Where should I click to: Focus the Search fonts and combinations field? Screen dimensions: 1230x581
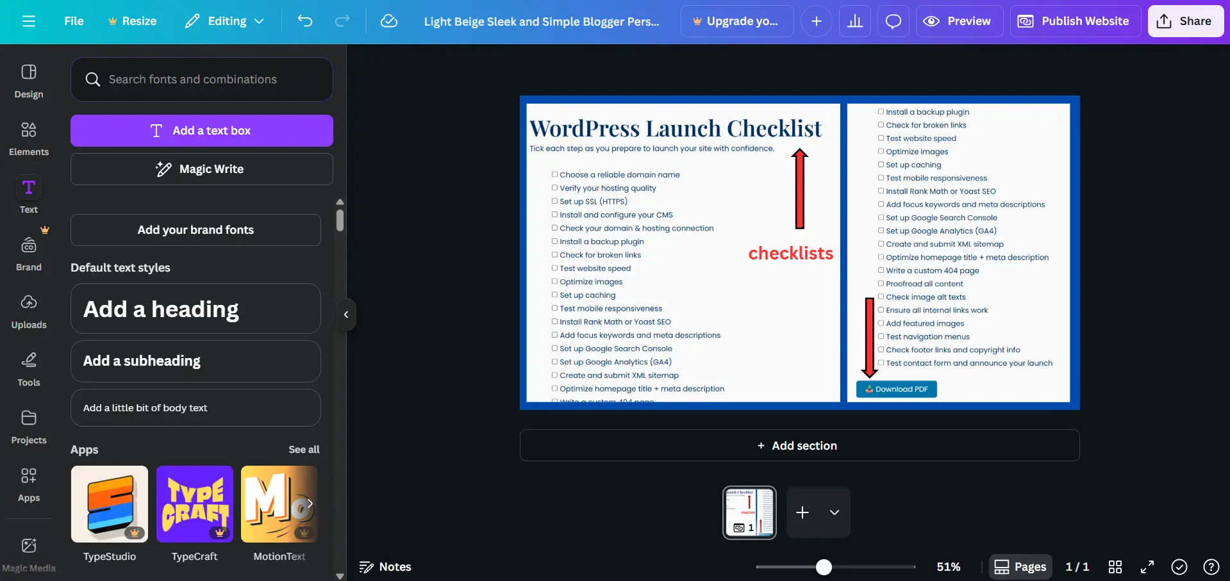pyautogui.click(x=202, y=79)
